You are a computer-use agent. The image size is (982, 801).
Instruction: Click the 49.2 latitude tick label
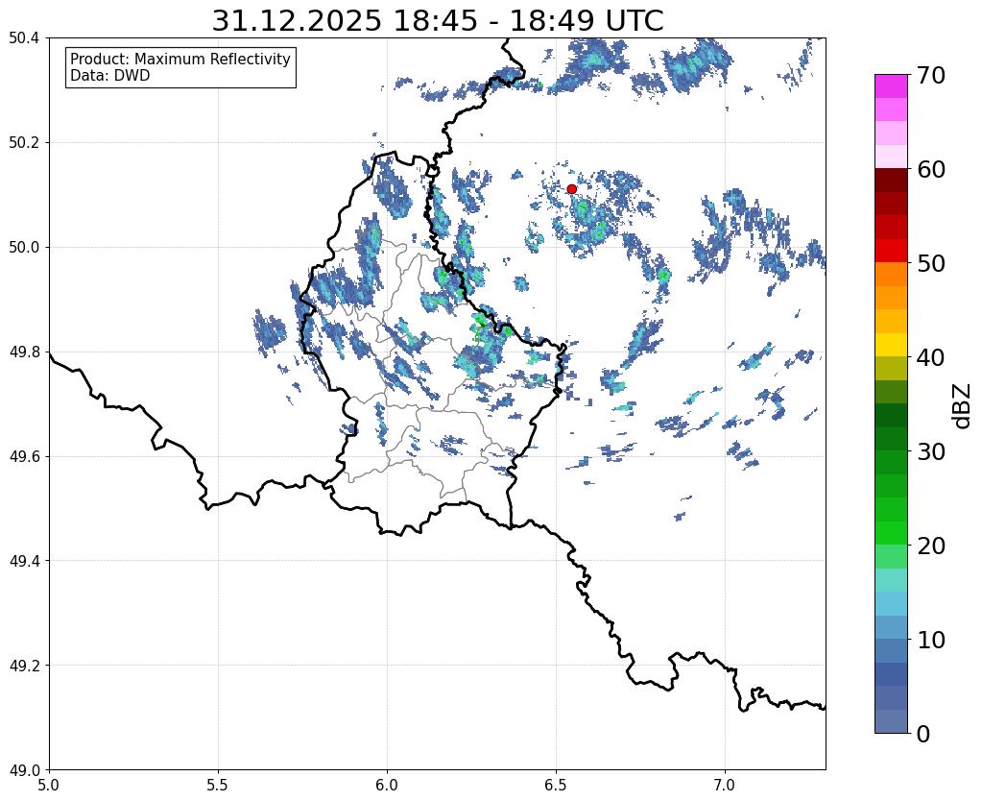[x=24, y=666]
